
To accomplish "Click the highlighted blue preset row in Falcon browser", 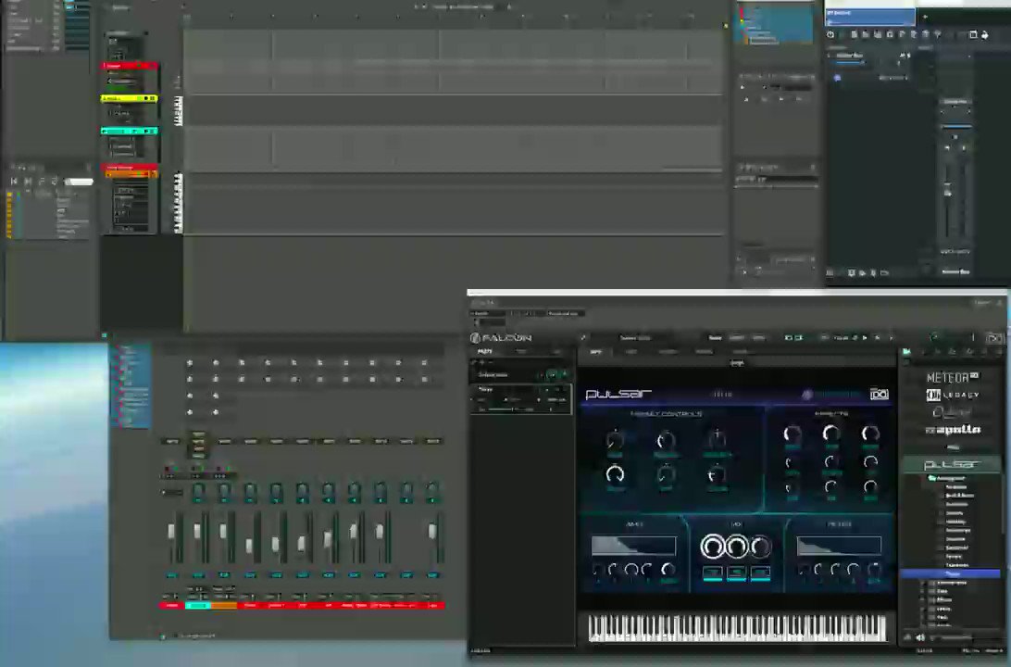I will 950,573.
